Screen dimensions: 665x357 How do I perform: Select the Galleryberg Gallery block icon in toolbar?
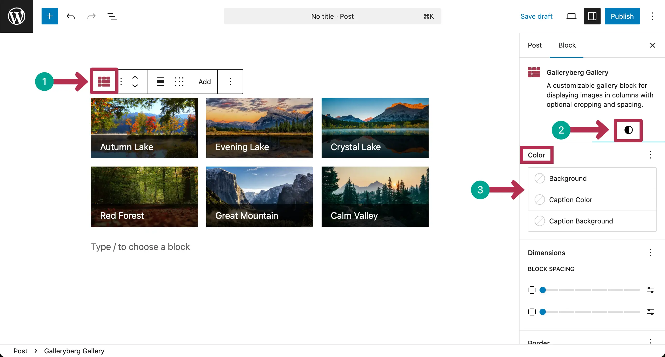(x=104, y=81)
